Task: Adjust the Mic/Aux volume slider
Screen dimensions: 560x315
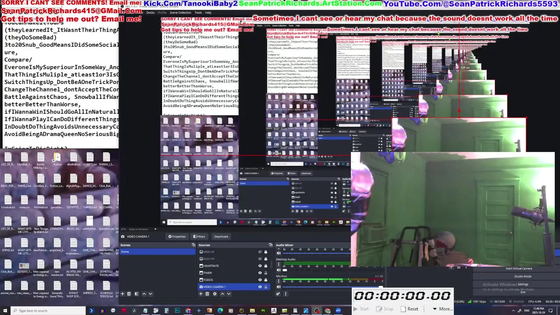Action: [332, 287]
